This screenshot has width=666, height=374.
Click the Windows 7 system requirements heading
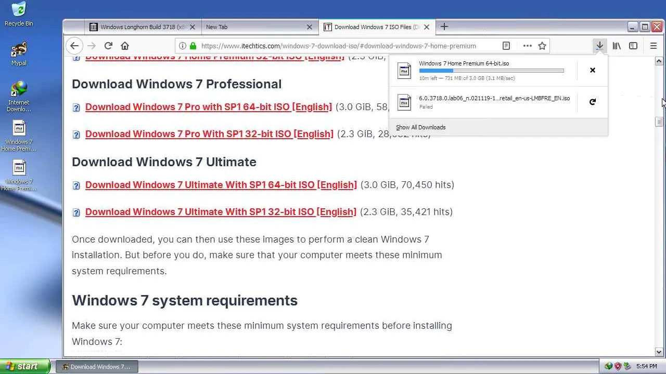pos(185,301)
